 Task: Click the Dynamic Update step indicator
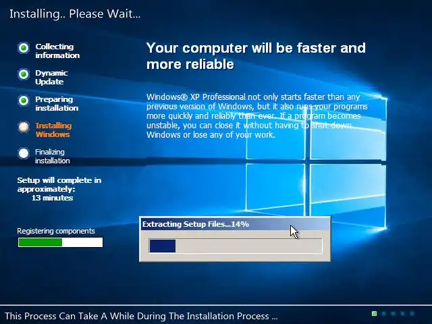[24, 74]
